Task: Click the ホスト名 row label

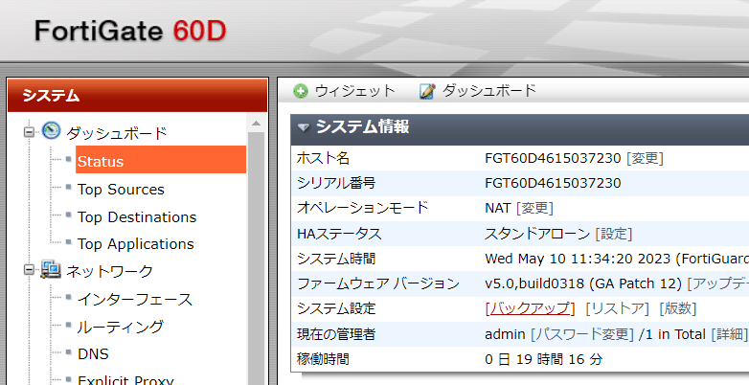Action: point(323,158)
